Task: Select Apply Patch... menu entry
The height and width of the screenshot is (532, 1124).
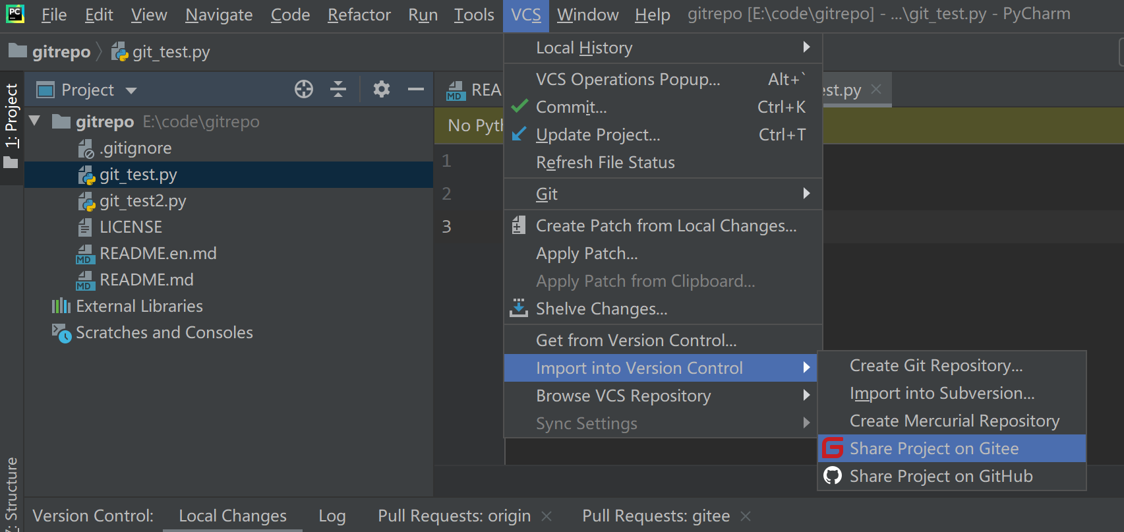Action: point(663,253)
